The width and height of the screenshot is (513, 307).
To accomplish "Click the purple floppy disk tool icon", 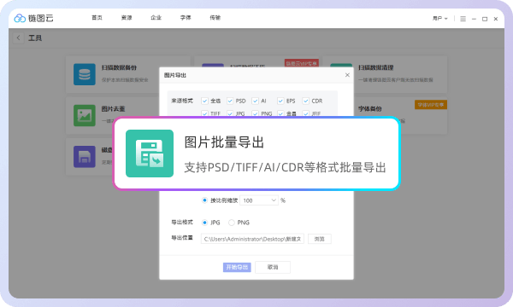I will click(85, 157).
